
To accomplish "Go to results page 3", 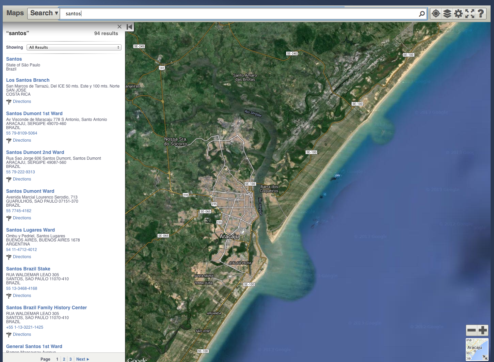I will 70,359.
